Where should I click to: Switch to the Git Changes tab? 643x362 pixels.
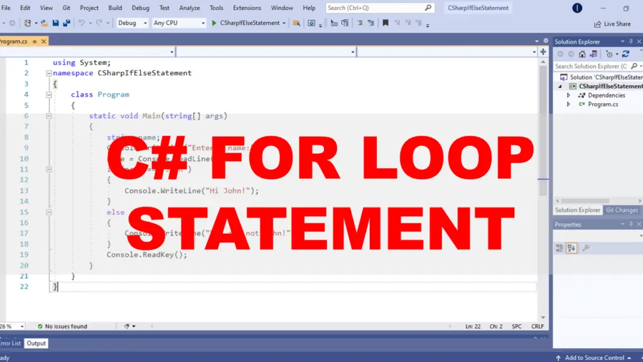coord(622,210)
